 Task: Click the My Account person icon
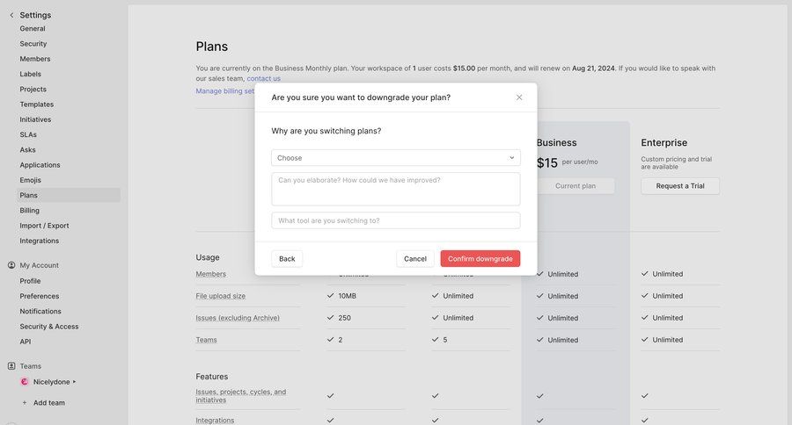point(11,265)
